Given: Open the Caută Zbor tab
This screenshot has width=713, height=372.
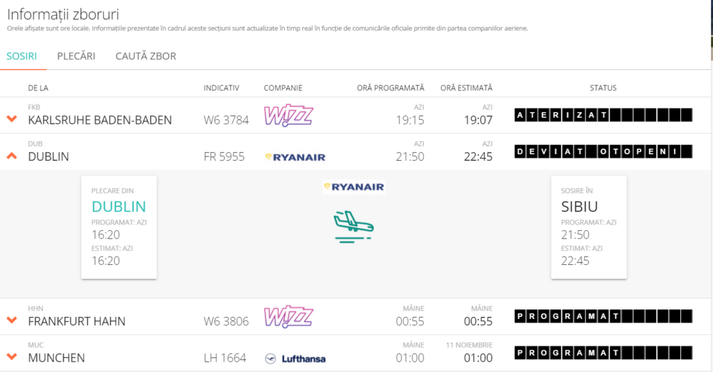Looking at the screenshot, I should 146,56.
